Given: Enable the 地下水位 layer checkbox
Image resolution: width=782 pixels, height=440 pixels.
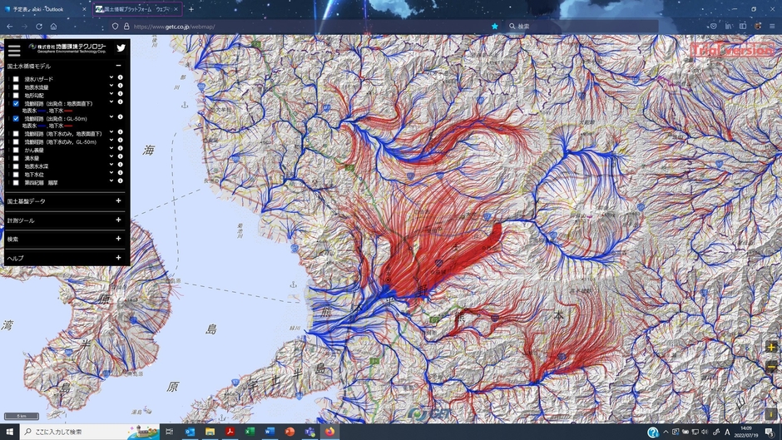Looking at the screenshot, I should 16,174.
